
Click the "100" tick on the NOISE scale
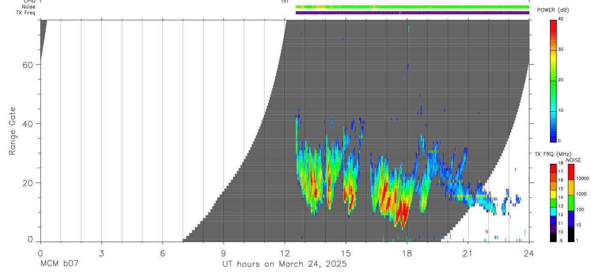[580, 209]
